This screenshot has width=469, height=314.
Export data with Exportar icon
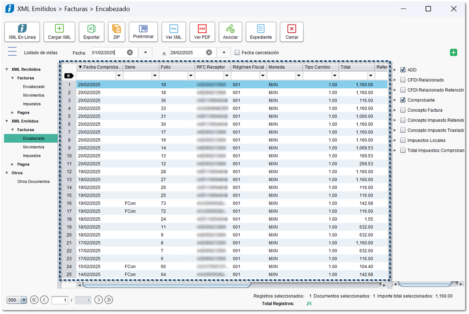(91, 32)
